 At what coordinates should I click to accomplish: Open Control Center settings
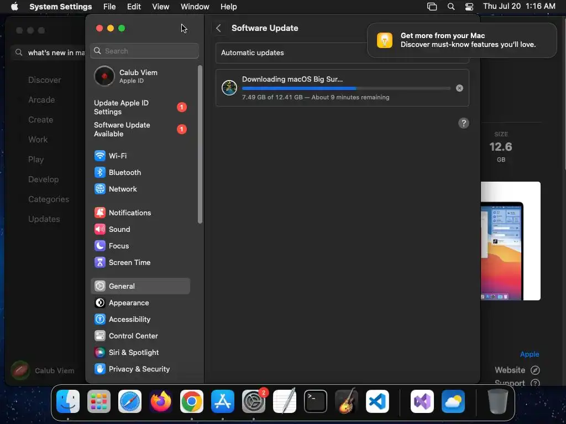(x=140, y=336)
